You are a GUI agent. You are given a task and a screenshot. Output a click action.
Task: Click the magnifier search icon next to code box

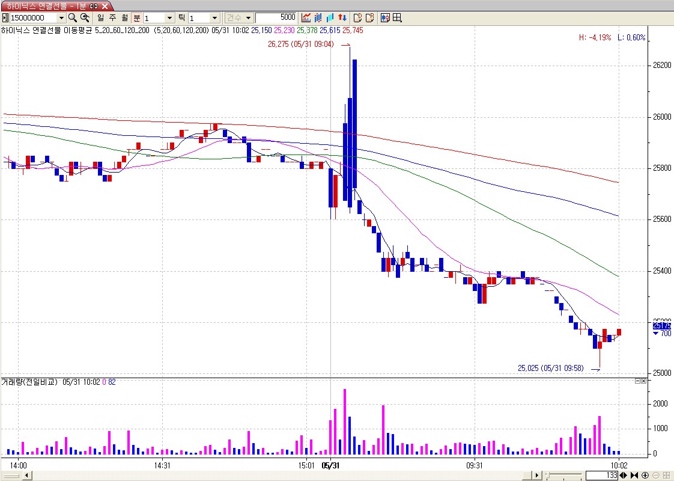72,18
